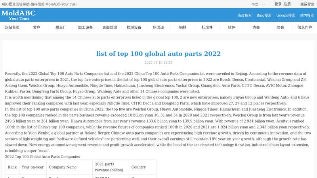This screenshot has height=178, width=317.
Task: Open the 协会 menu item
Action: pyautogui.click(x=256, y=27)
